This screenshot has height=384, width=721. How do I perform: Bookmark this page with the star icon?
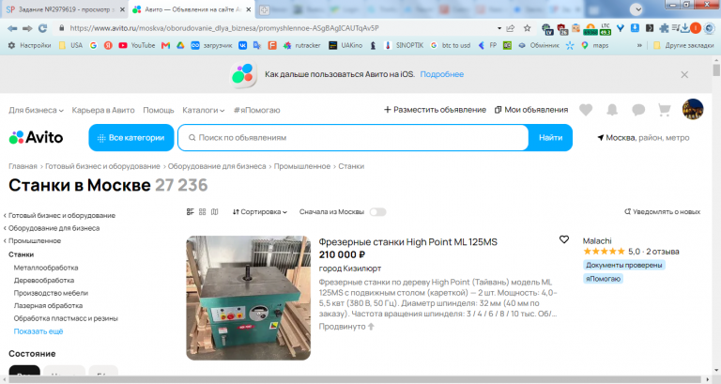coord(527,28)
